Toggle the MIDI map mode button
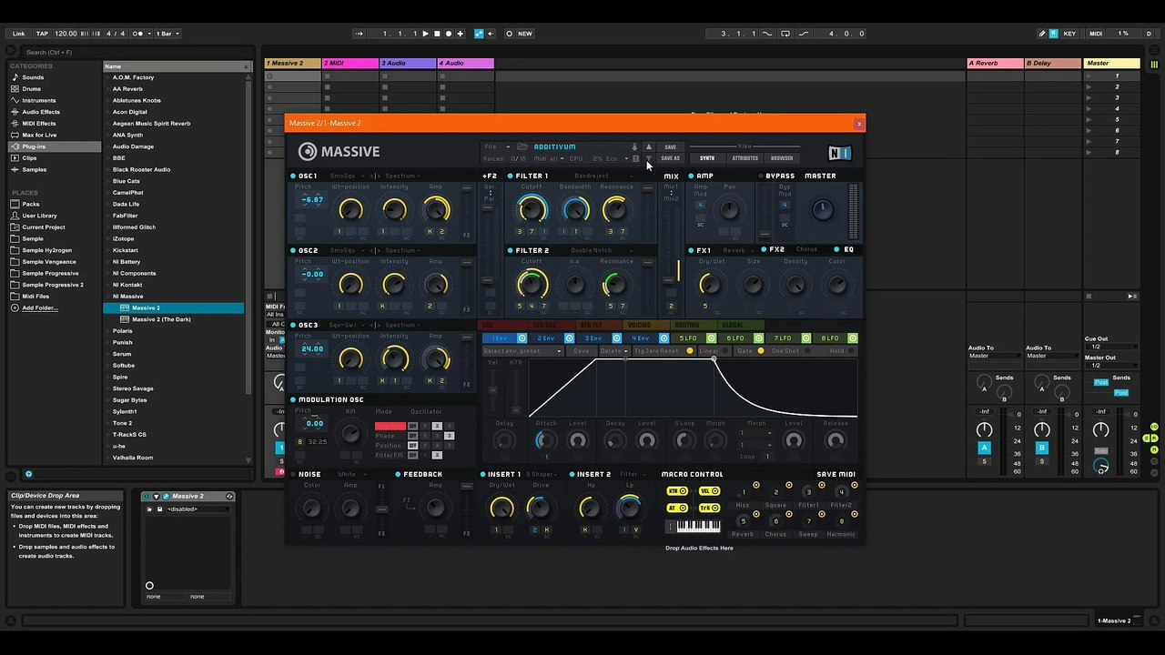 coord(1096,34)
